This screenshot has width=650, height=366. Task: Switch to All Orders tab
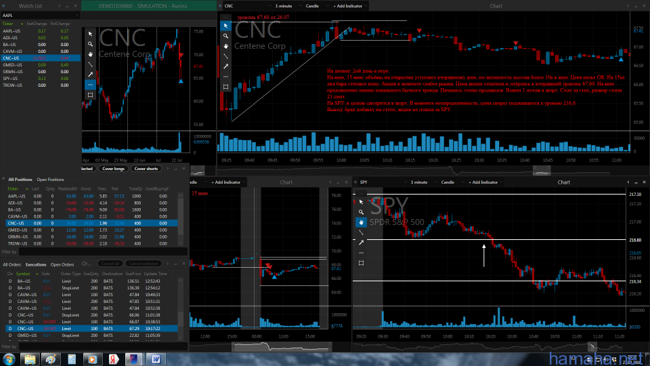[12, 265]
